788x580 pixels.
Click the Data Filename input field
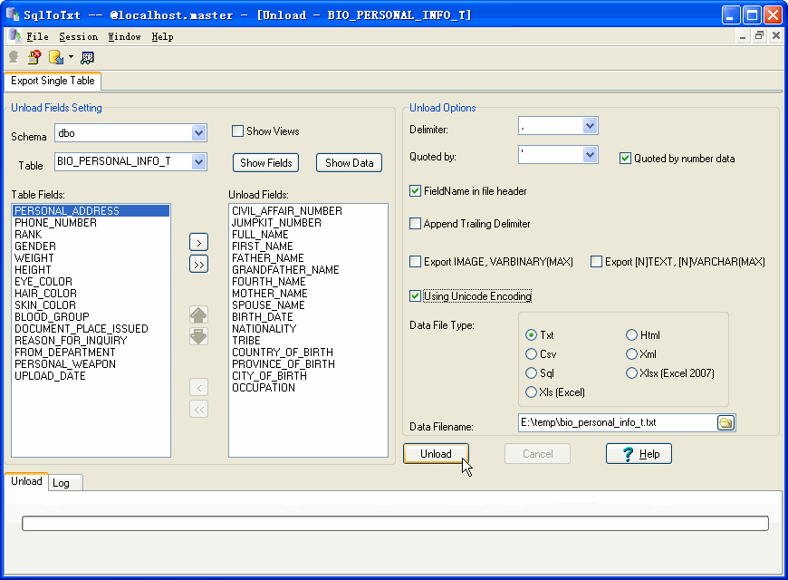point(618,422)
